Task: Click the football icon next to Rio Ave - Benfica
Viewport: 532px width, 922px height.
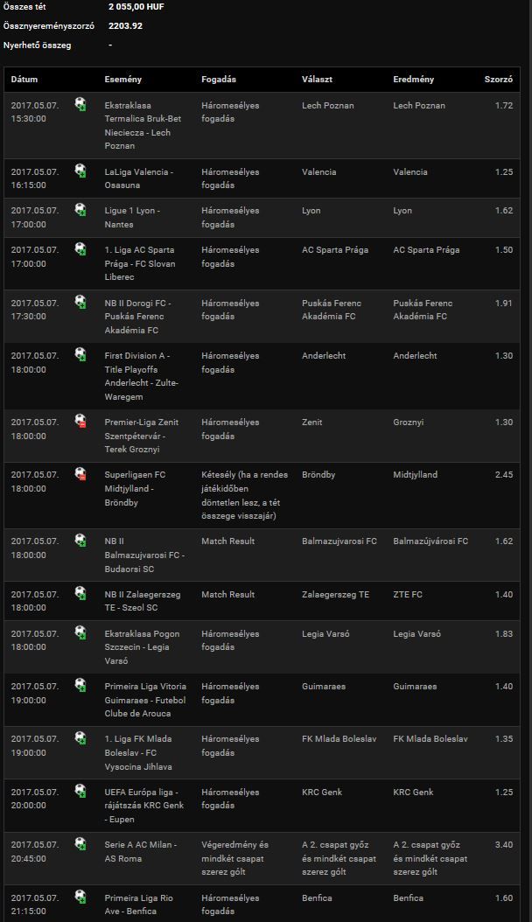Action: [80, 897]
